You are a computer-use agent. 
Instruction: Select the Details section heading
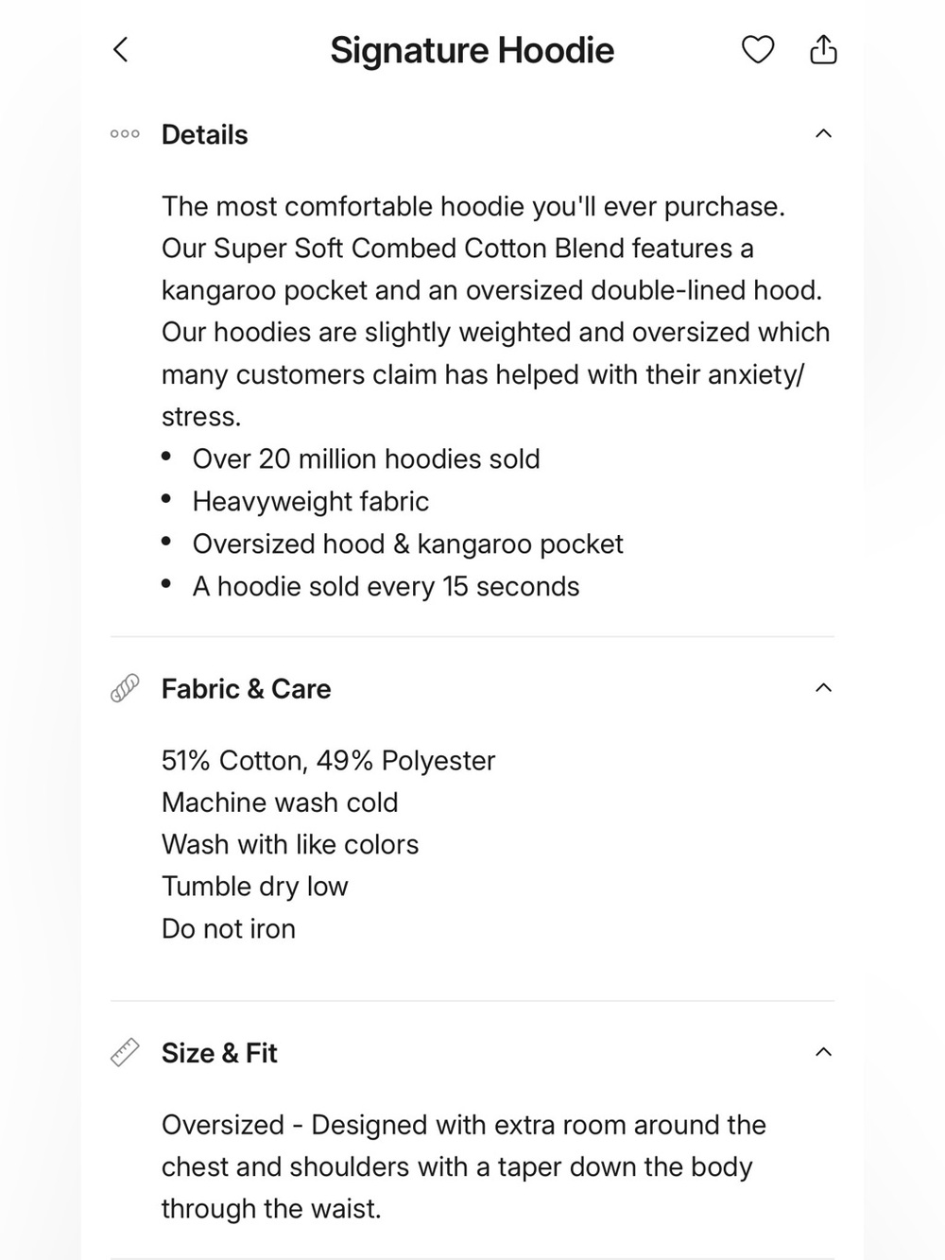tap(204, 134)
